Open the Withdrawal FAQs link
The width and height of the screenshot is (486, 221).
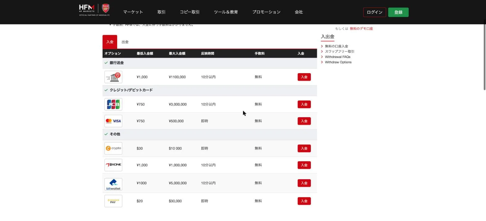coord(338,57)
